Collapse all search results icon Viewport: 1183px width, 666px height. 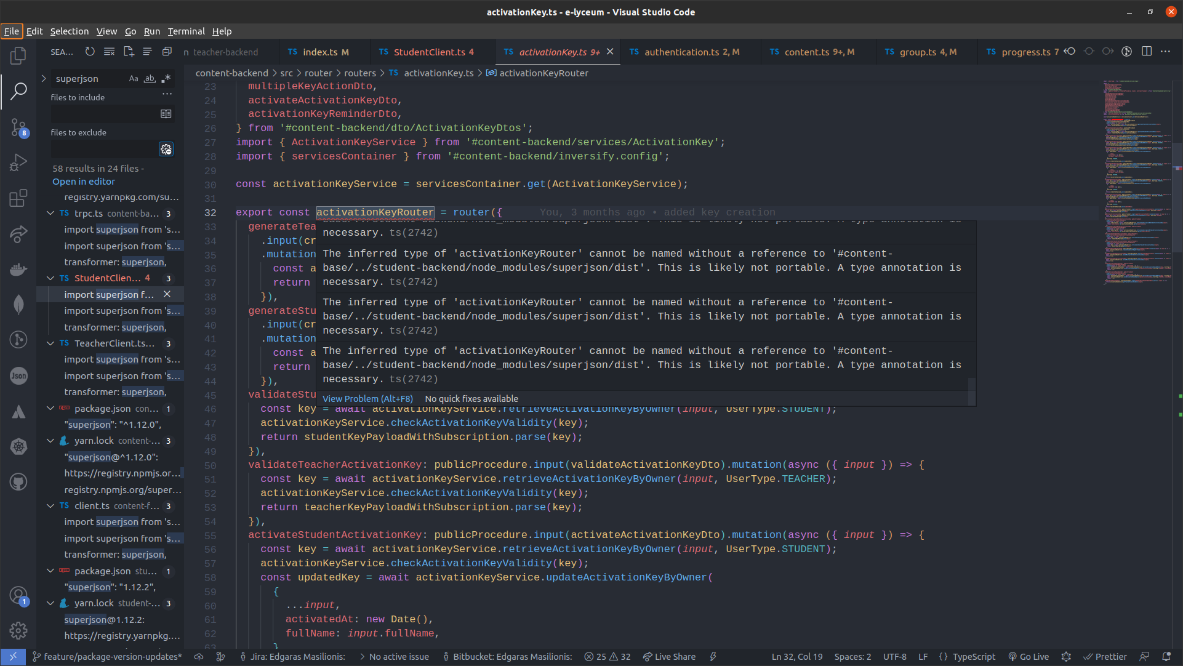click(167, 52)
